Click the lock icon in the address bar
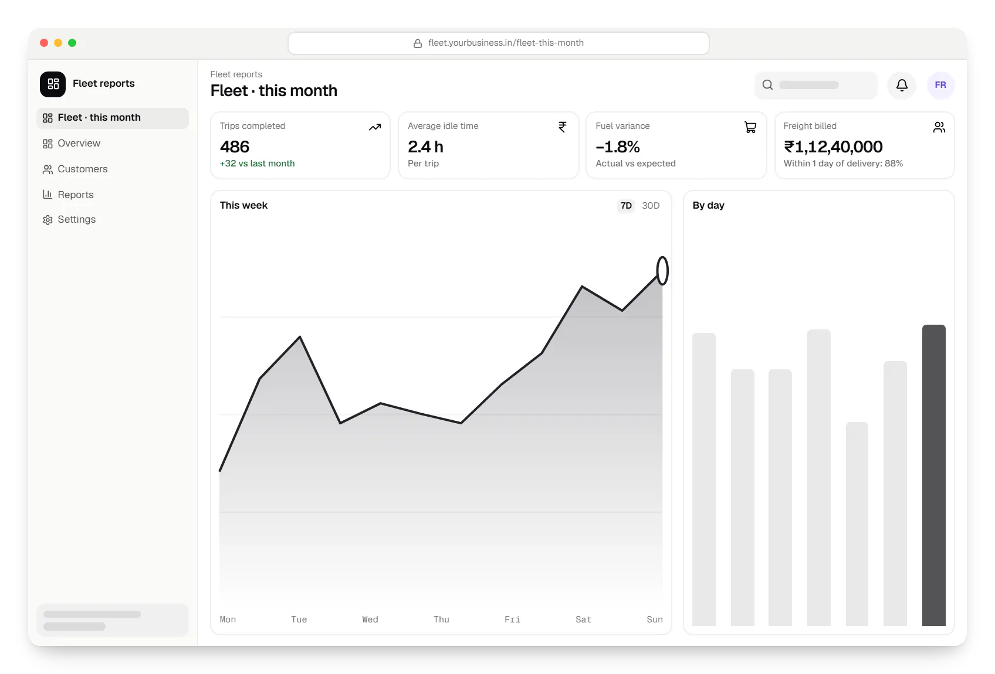This screenshot has height=674, width=995. click(418, 43)
